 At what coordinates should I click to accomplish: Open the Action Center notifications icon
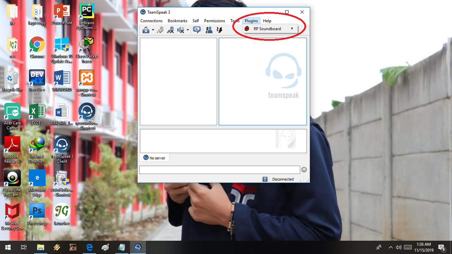pos(441,247)
